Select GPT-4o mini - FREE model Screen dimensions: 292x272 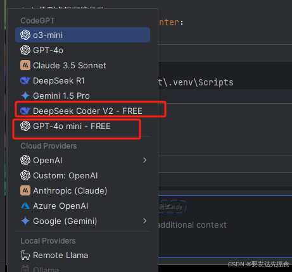(x=82, y=126)
